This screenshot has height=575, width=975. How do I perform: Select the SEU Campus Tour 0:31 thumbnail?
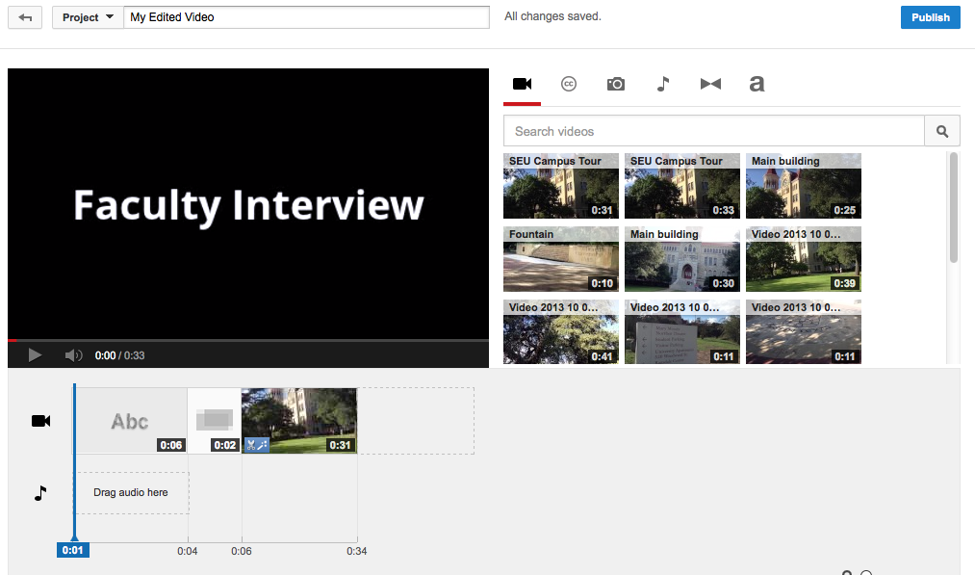(561, 186)
